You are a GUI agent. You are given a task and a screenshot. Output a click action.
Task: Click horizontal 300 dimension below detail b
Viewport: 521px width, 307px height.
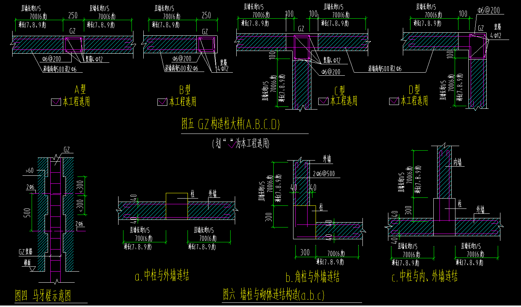pyautogui.click(x=305, y=253)
